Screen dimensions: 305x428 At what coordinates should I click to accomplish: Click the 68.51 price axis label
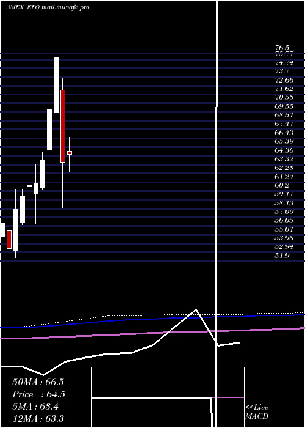(284, 115)
